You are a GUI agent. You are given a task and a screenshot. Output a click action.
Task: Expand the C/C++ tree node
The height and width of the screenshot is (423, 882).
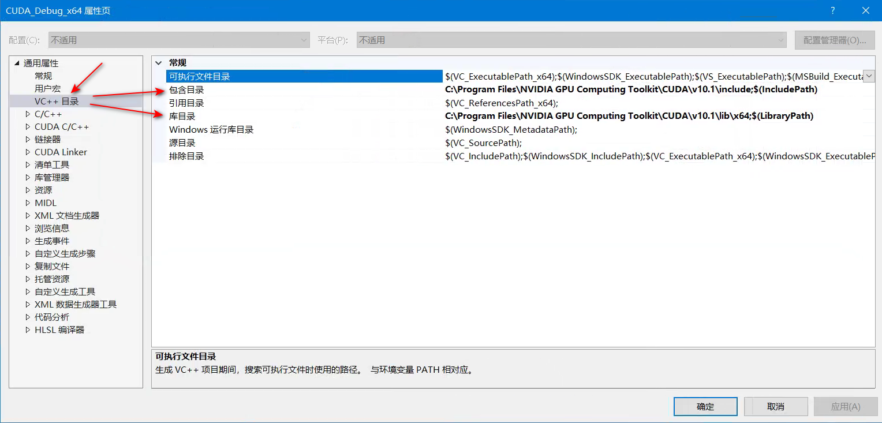pyautogui.click(x=27, y=113)
